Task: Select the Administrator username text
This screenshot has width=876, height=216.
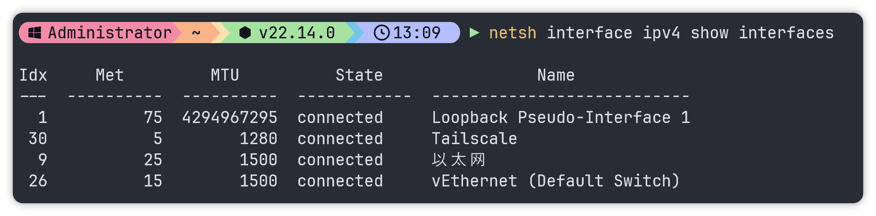Action: pos(110,33)
